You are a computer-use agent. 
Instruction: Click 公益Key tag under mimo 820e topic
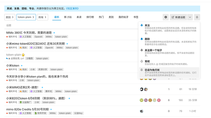point(79,113)
